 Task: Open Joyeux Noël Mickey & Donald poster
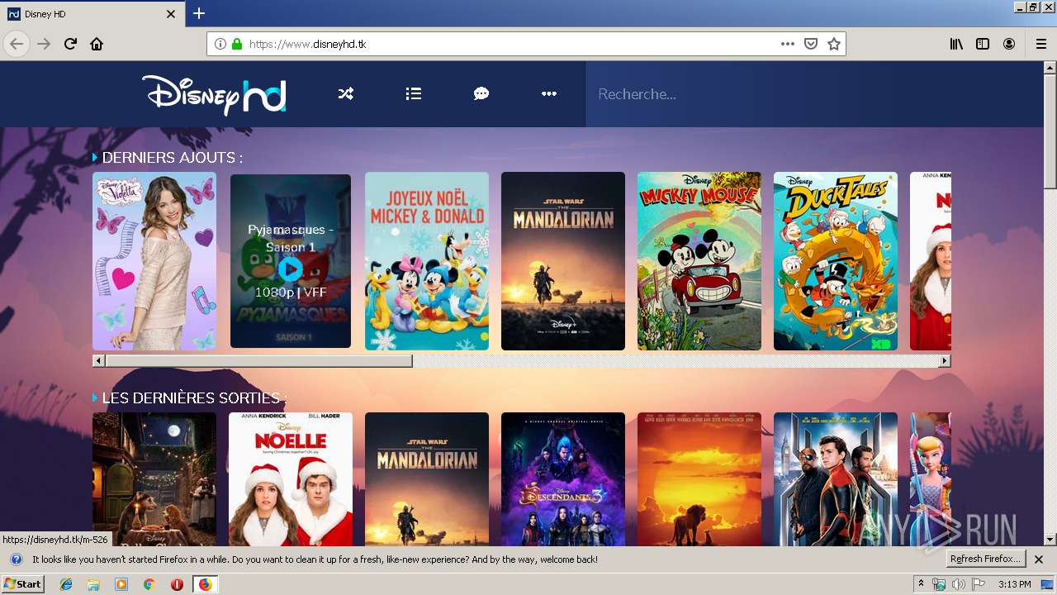click(x=427, y=261)
